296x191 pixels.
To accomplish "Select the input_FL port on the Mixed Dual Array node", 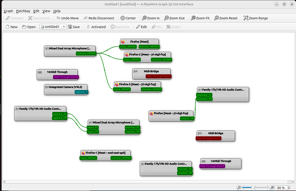I will coord(93,128).
